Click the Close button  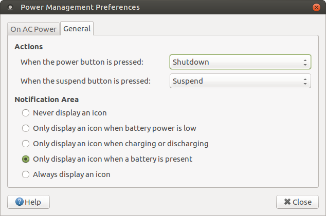point(297,202)
